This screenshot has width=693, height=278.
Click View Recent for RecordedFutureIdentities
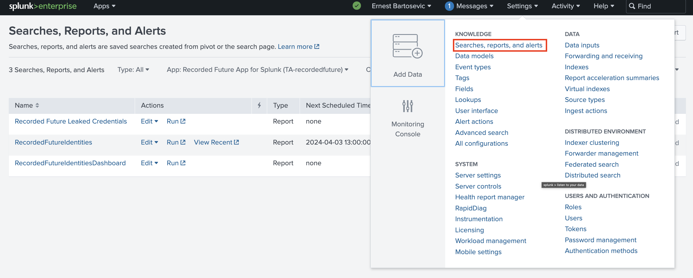216,142
